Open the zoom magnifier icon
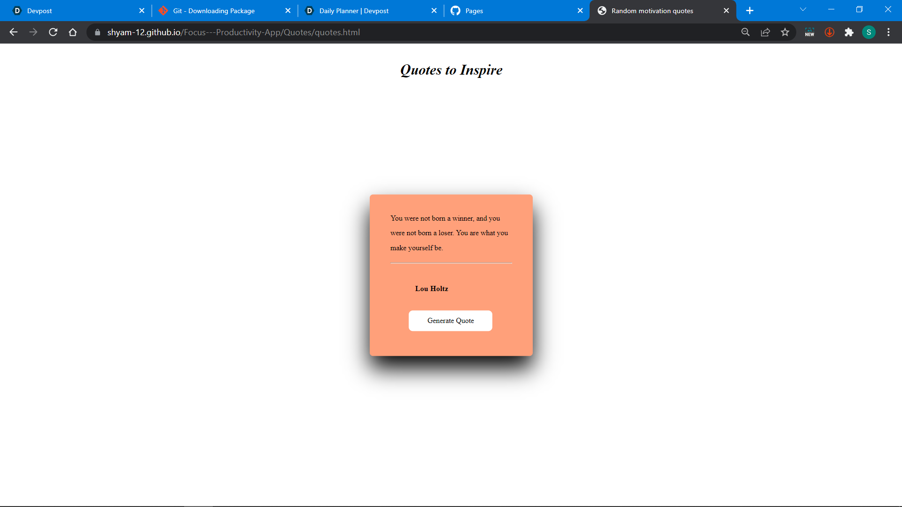Image resolution: width=902 pixels, height=507 pixels. point(745,32)
